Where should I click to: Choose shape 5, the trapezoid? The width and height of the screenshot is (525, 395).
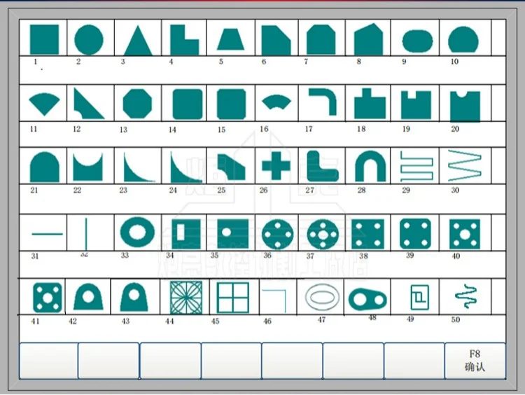(231, 39)
